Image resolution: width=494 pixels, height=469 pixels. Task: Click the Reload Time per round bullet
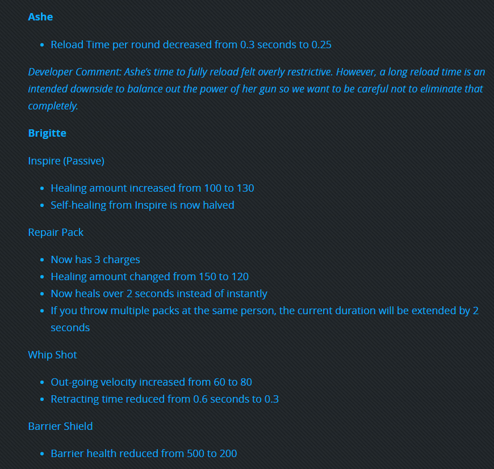[x=191, y=44]
